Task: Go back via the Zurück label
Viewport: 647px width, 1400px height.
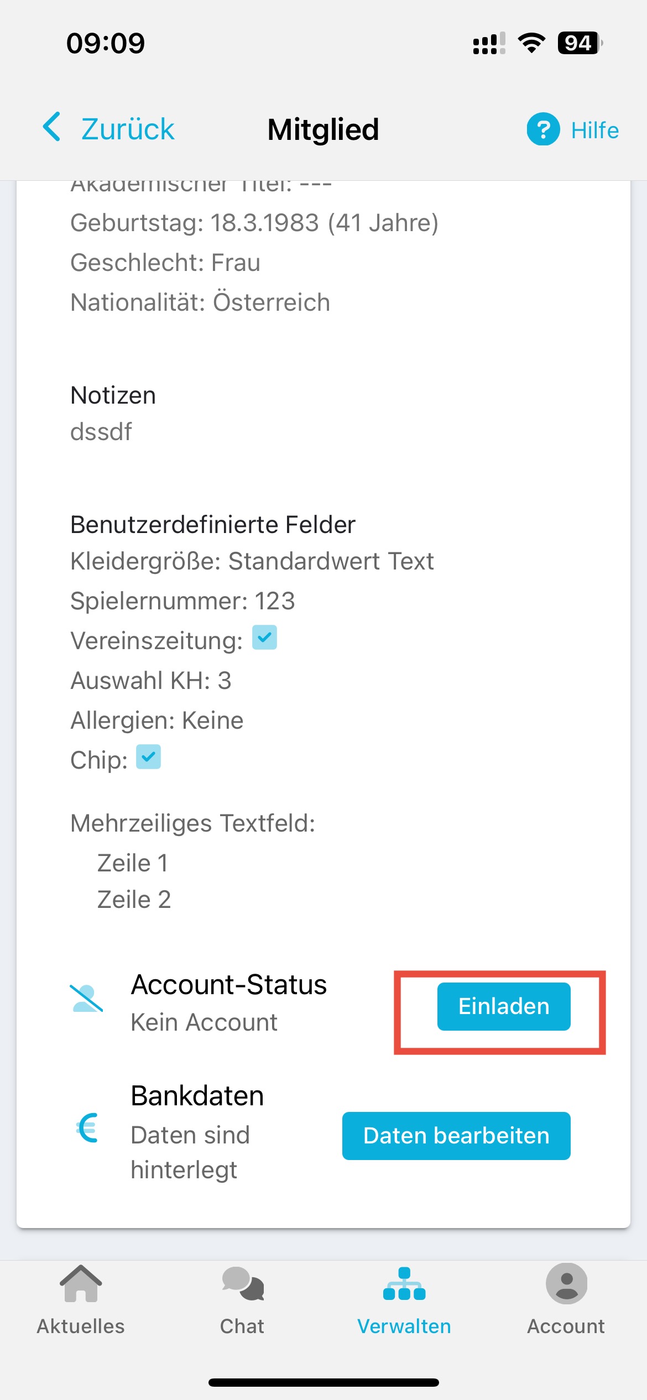Action: click(x=128, y=129)
